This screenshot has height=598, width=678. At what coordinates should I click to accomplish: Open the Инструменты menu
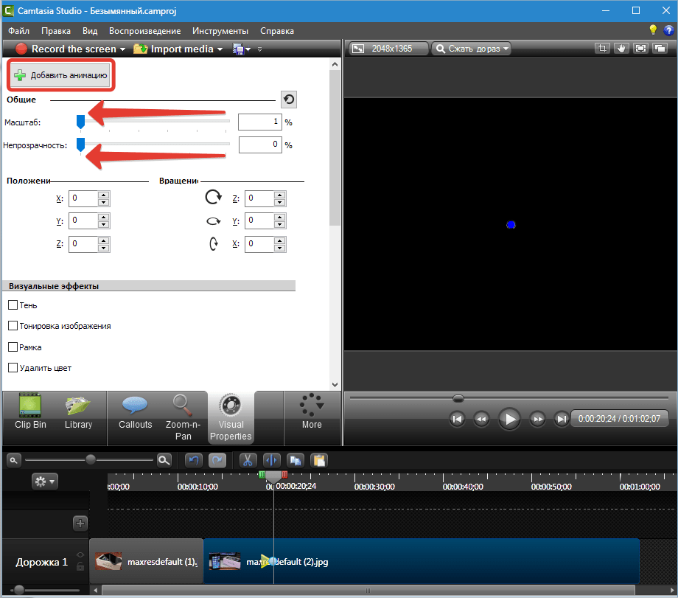pyautogui.click(x=220, y=31)
